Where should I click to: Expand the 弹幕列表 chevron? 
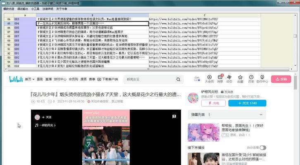261,115
